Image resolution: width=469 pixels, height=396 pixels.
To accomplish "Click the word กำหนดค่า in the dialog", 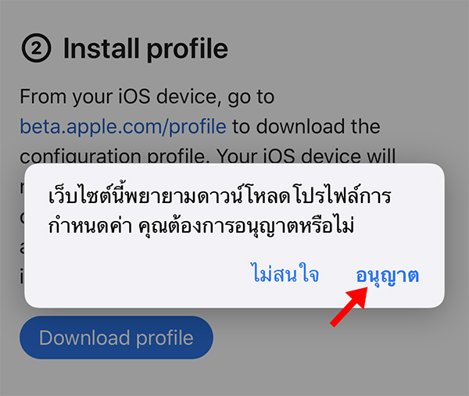I will tap(90, 225).
